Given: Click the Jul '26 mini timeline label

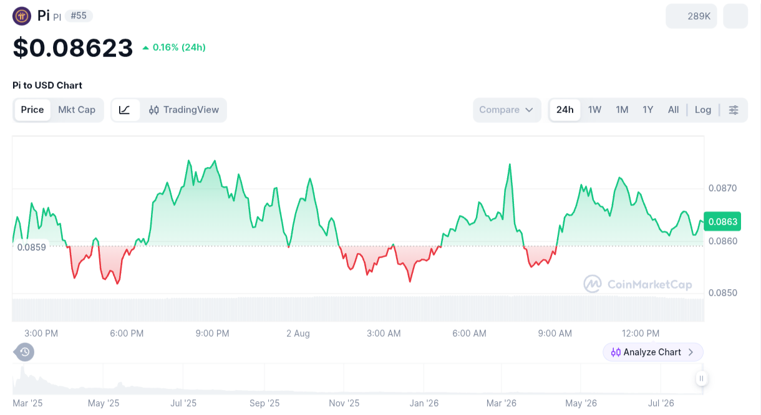Looking at the screenshot, I should coord(661,403).
